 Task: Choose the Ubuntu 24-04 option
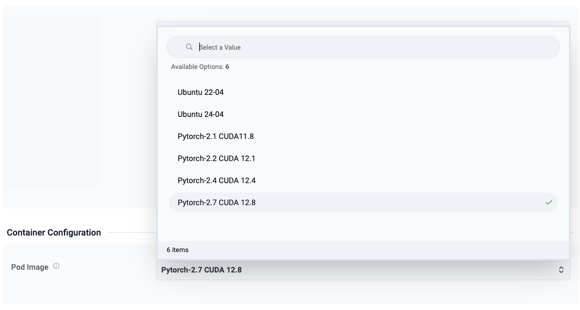[200, 114]
